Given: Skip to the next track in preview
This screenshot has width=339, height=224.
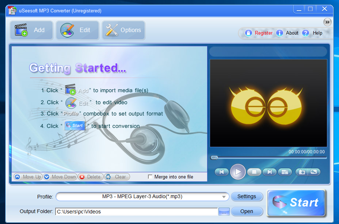Looking at the screenshot, I should coord(269,172).
